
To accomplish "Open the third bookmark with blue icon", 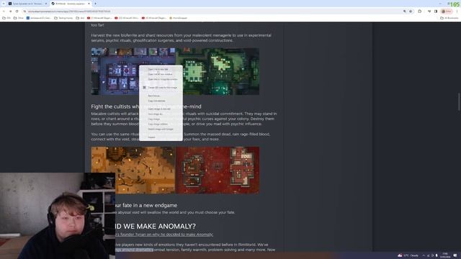I will pos(39,18).
